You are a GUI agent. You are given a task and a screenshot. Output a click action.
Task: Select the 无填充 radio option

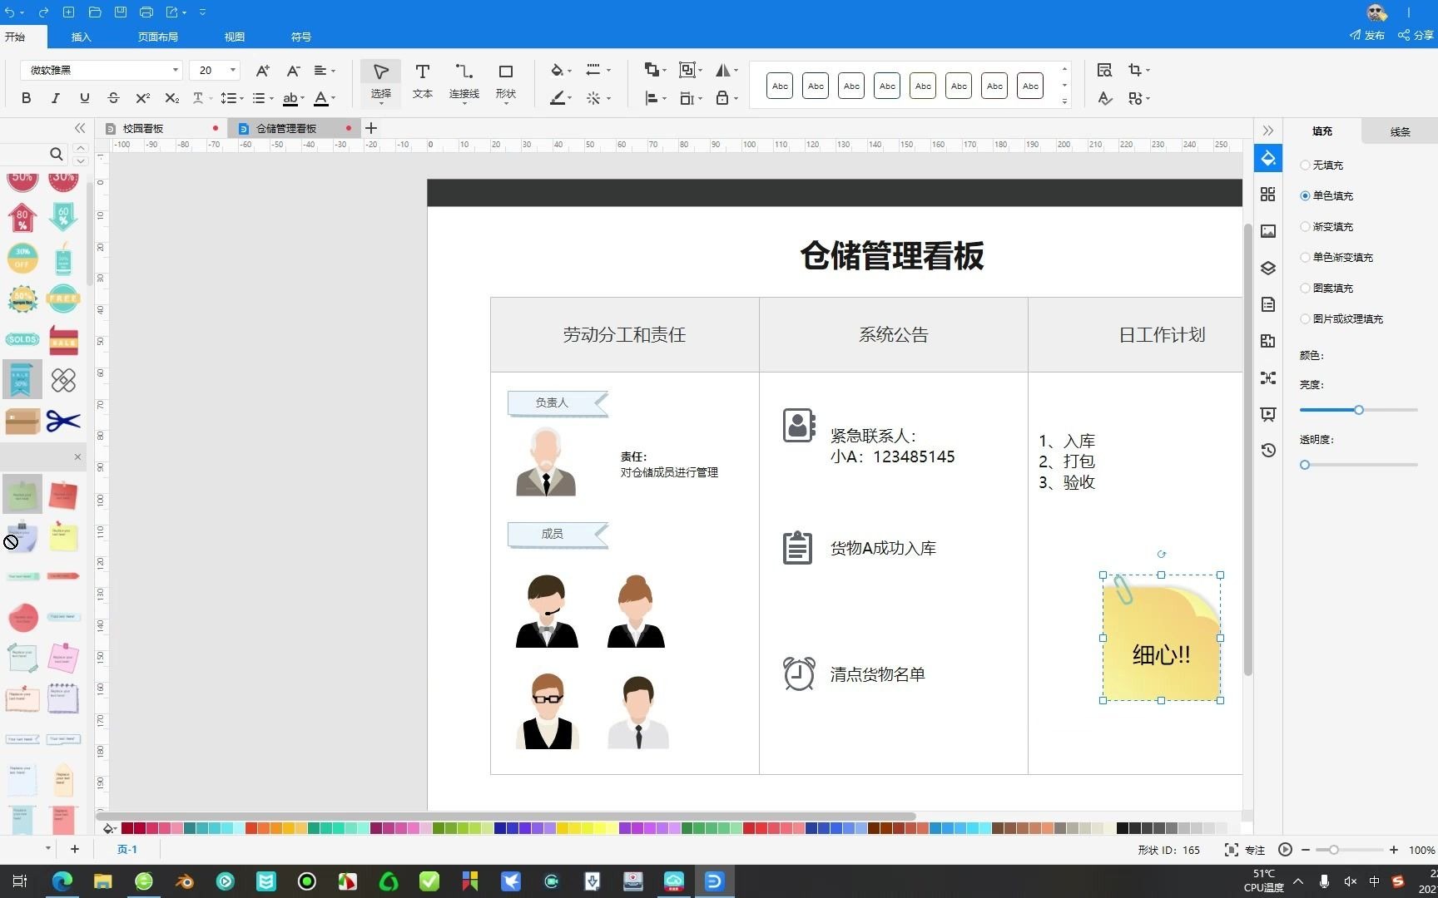1305,165
